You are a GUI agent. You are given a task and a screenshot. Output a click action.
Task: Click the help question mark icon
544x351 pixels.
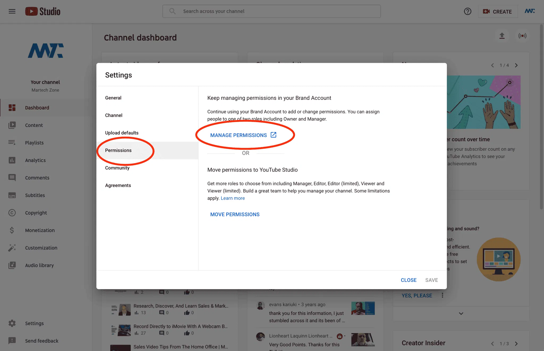(467, 11)
